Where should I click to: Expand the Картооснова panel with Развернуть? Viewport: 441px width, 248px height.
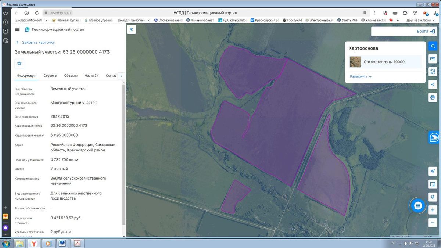click(x=361, y=76)
